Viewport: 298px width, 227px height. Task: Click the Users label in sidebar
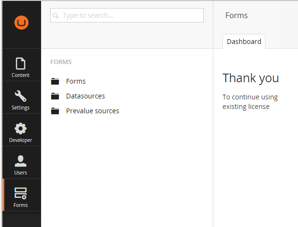tap(21, 173)
